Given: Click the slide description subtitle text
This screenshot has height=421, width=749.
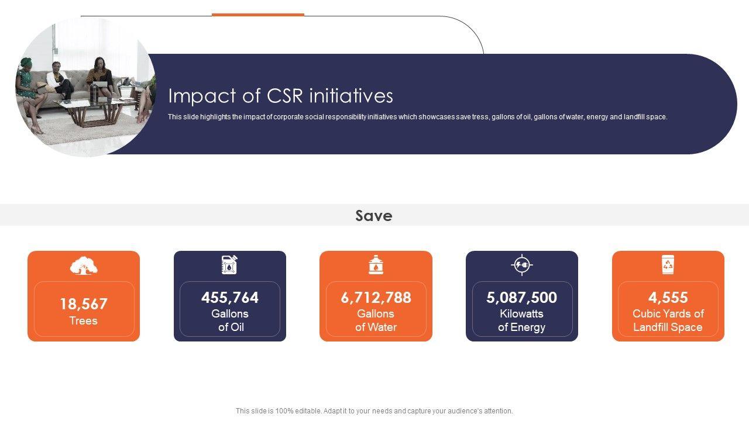Looking at the screenshot, I should 417,117.
